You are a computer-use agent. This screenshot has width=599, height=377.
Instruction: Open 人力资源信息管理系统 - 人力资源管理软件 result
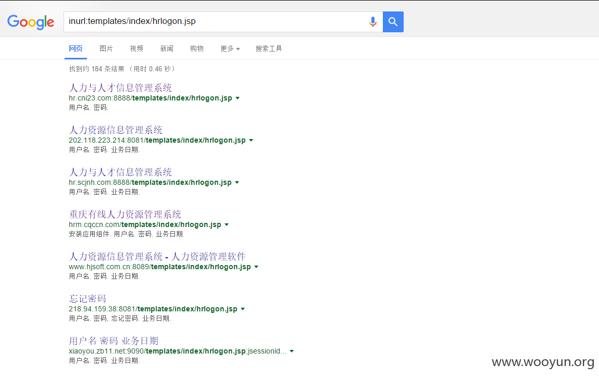tap(157, 256)
